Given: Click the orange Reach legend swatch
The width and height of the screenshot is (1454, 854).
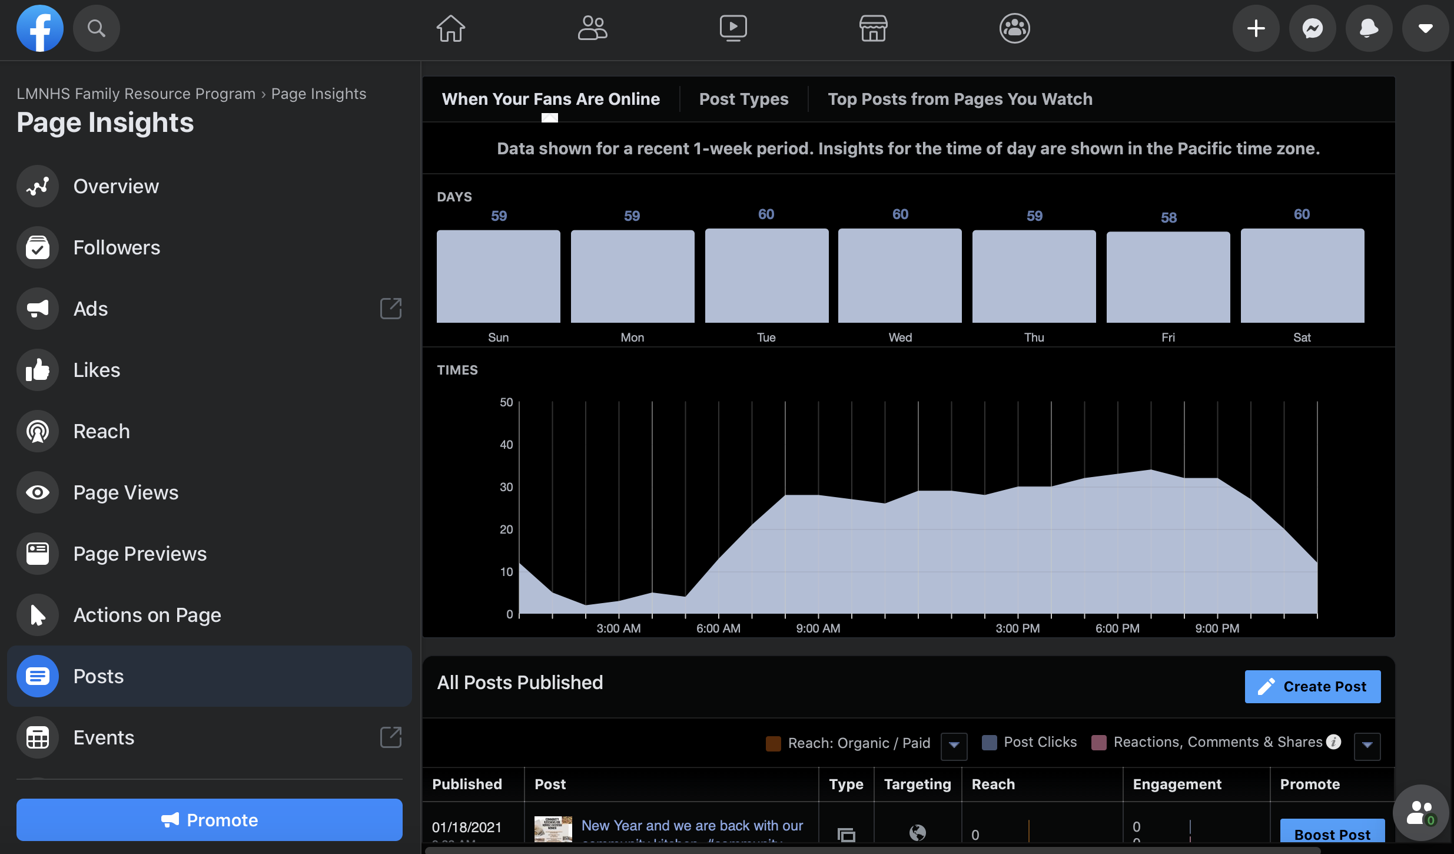Looking at the screenshot, I should pyautogui.click(x=773, y=743).
